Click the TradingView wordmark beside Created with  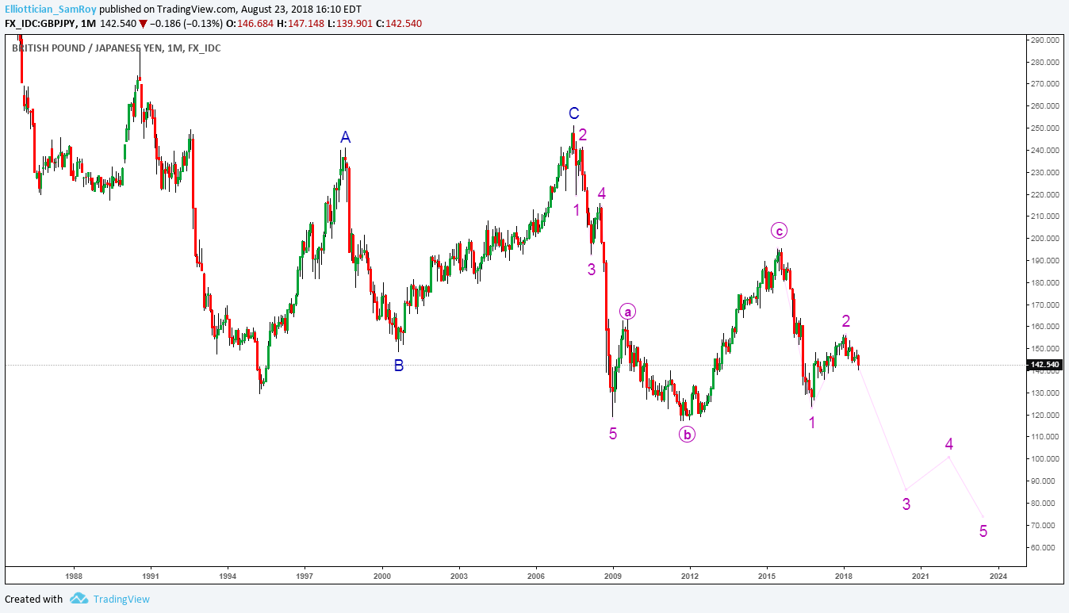coord(121,600)
